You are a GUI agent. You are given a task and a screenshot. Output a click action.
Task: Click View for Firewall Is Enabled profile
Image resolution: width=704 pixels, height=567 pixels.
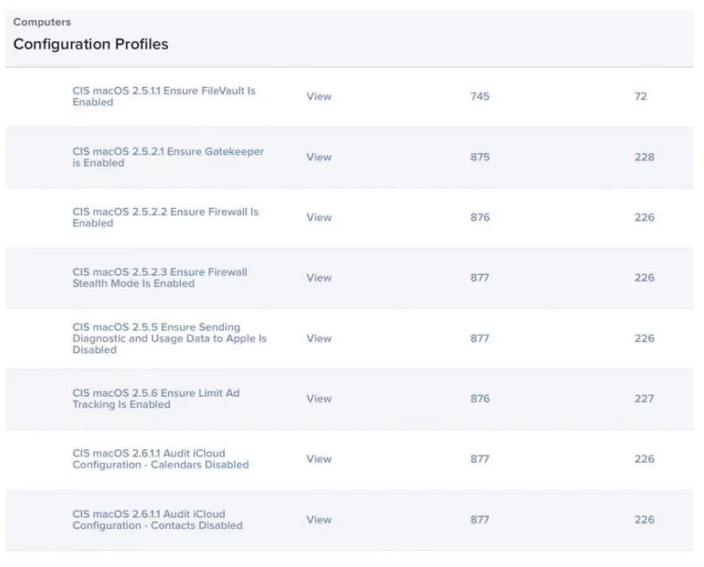pos(319,217)
